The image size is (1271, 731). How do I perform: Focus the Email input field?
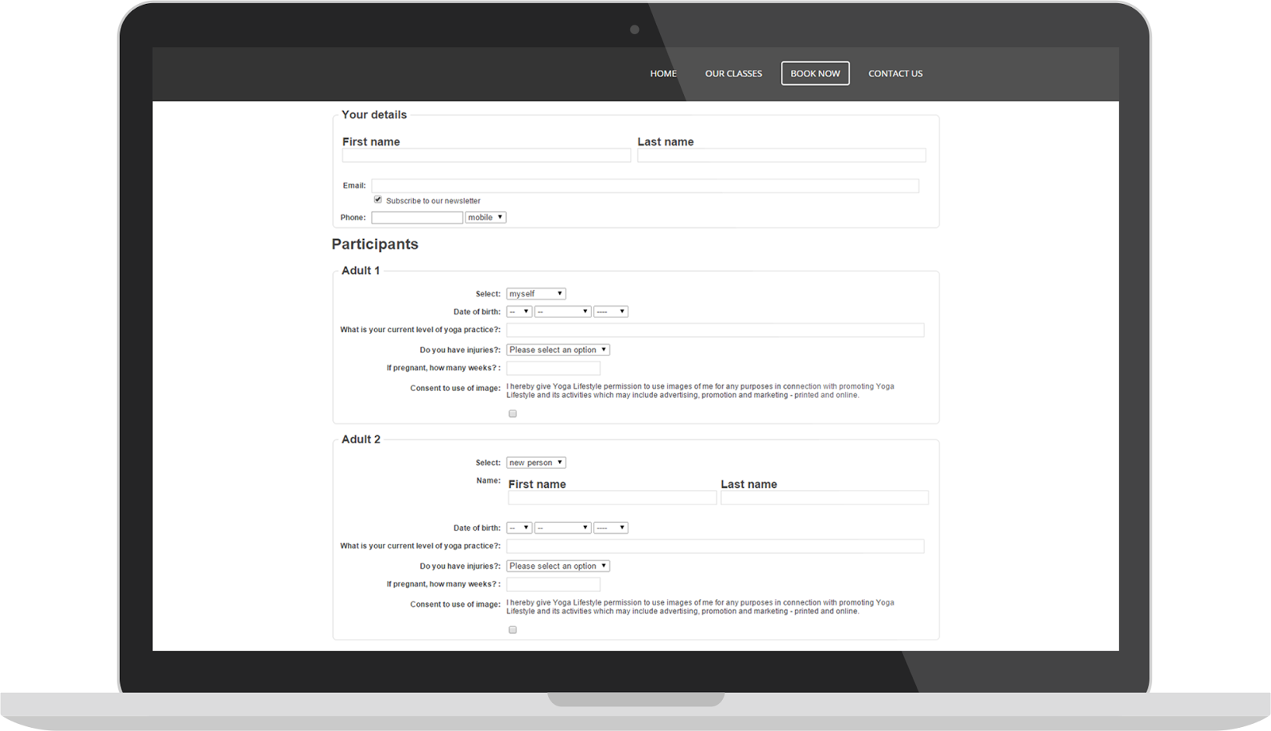644,186
